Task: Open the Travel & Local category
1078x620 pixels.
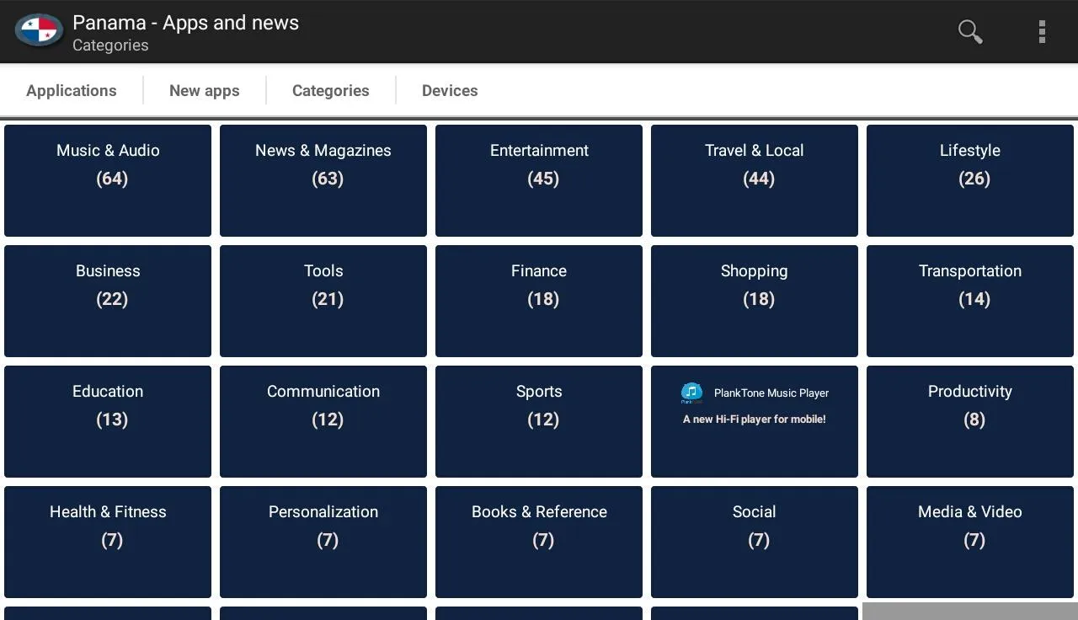Action: [755, 180]
